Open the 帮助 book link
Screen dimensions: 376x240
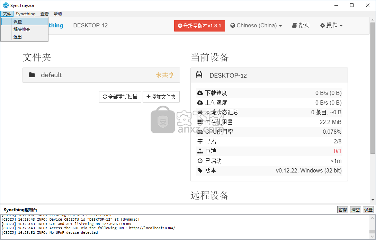(301, 25)
